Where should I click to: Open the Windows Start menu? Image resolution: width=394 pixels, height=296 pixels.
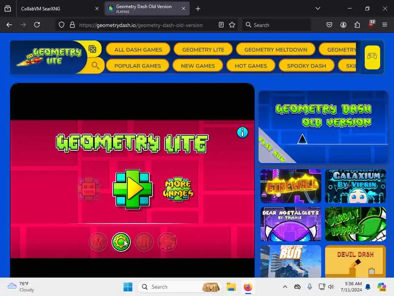(128, 287)
